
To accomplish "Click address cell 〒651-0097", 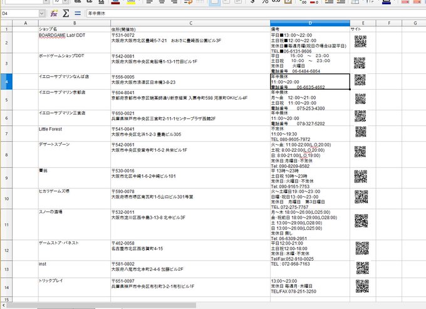I will 190,287.
